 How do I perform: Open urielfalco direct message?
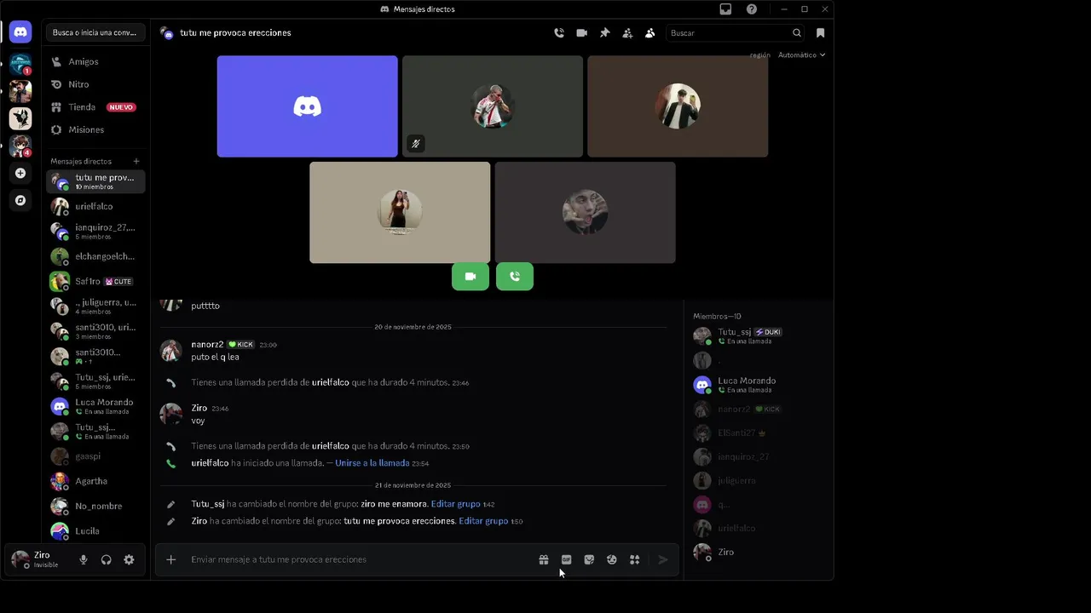(95, 207)
